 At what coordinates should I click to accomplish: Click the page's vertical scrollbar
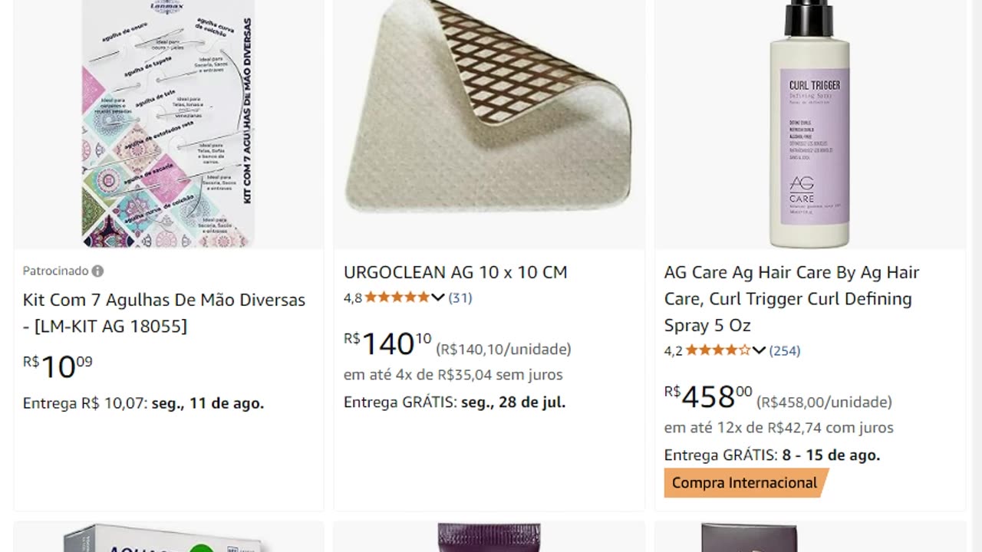point(977,276)
